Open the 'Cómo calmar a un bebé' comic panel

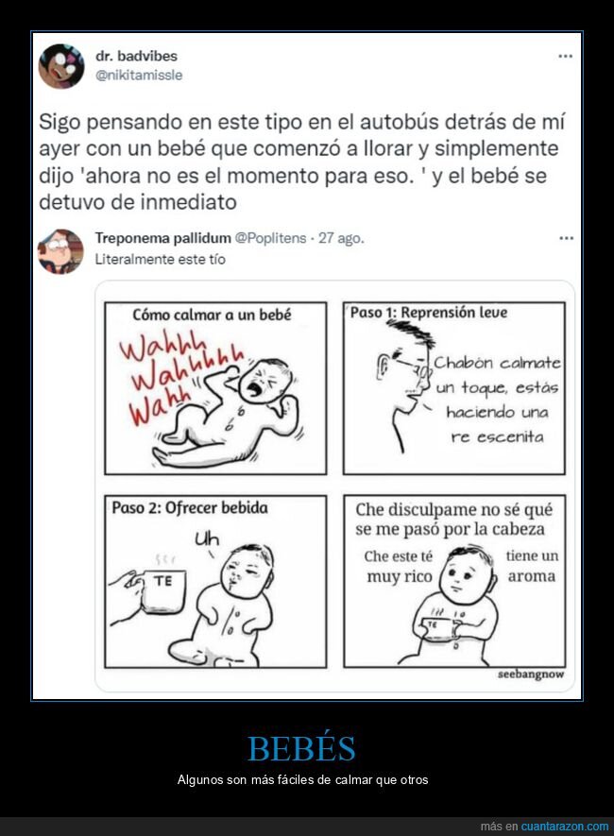[x=215, y=388]
